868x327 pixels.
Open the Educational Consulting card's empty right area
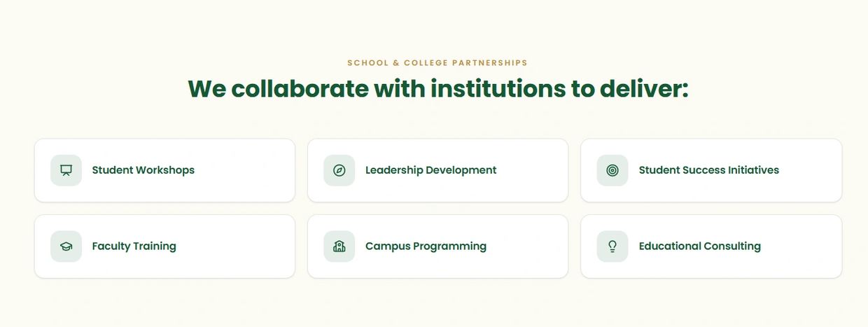pyautogui.click(x=801, y=246)
